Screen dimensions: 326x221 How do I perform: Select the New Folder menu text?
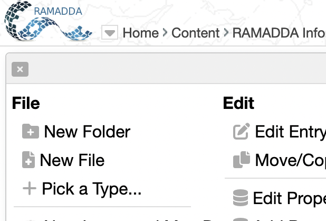pos(87,131)
